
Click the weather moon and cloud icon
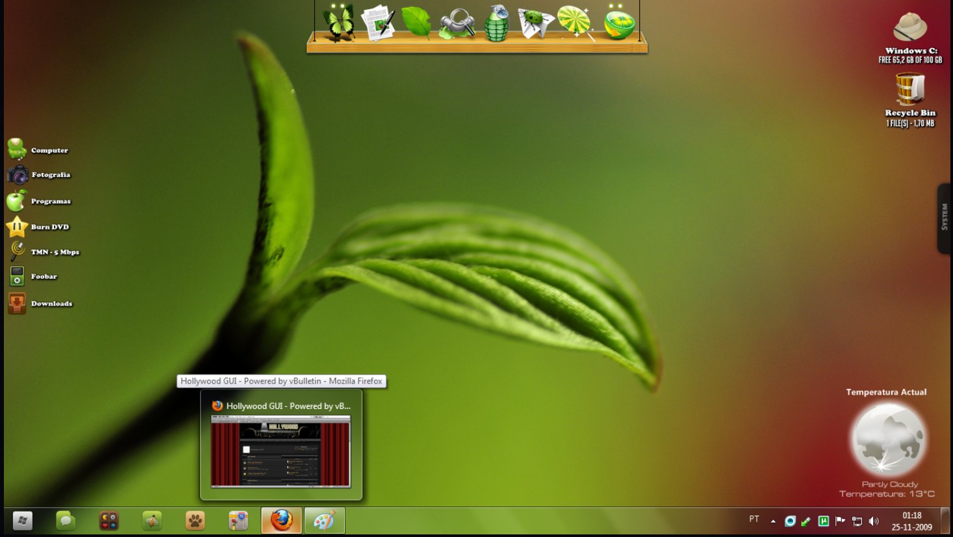pos(889,439)
